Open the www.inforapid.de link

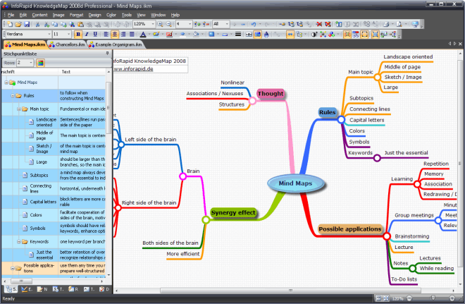click(133, 69)
